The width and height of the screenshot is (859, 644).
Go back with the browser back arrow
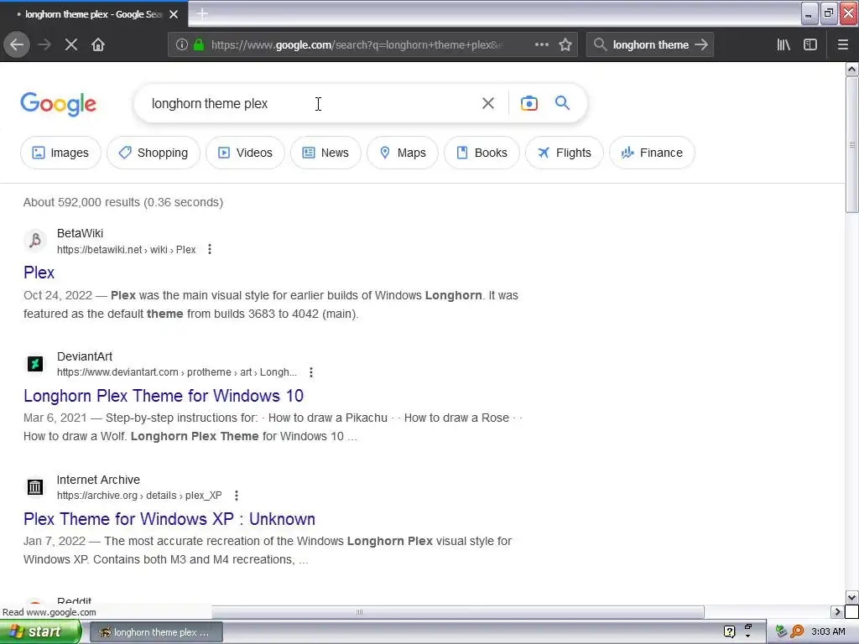coord(17,44)
